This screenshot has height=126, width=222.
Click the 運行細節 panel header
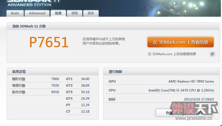coord(161,72)
